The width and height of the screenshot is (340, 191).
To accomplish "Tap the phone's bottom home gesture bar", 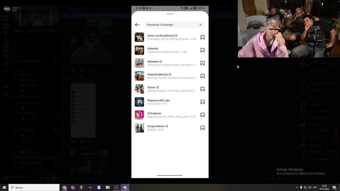I will pyautogui.click(x=170, y=175).
